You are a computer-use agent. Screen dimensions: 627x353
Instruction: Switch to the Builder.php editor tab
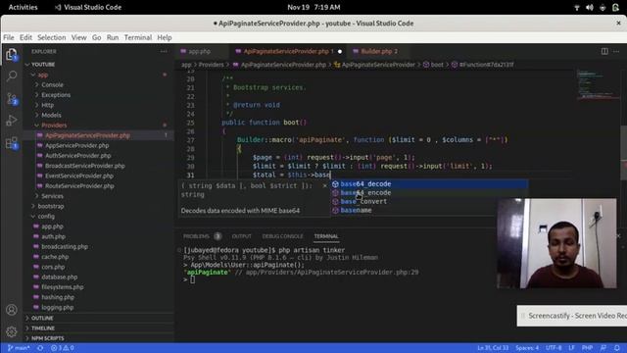click(x=378, y=51)
